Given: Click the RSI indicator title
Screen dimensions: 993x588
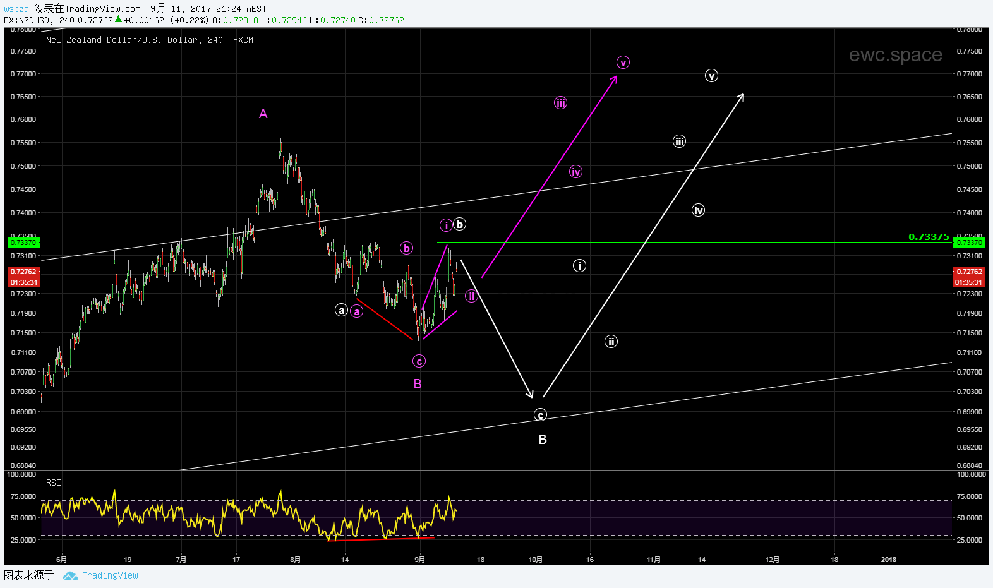Looking at the screenshot, I should click(54, 483).
